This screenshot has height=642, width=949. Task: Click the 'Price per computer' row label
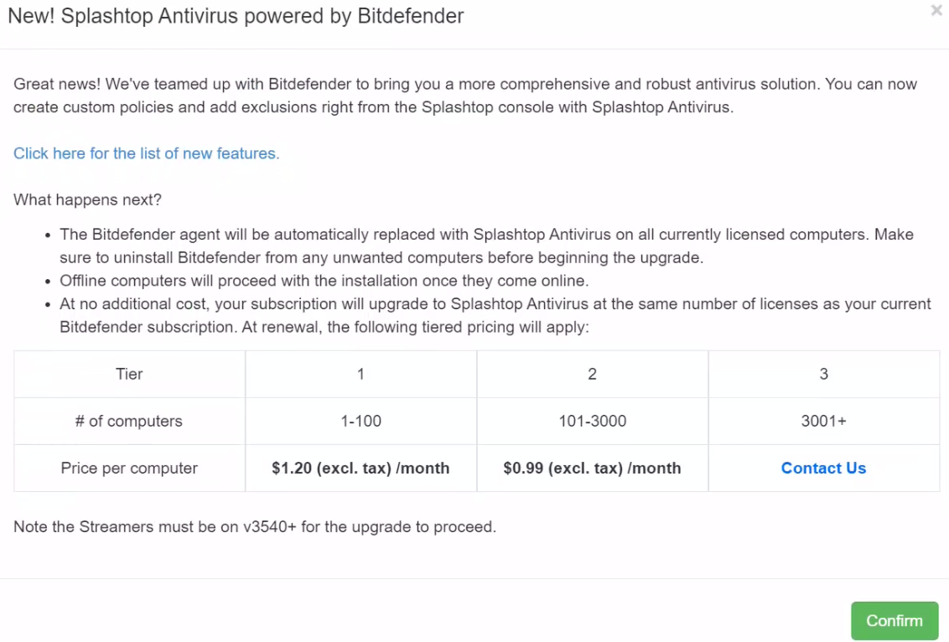click(x=128, y=468)
